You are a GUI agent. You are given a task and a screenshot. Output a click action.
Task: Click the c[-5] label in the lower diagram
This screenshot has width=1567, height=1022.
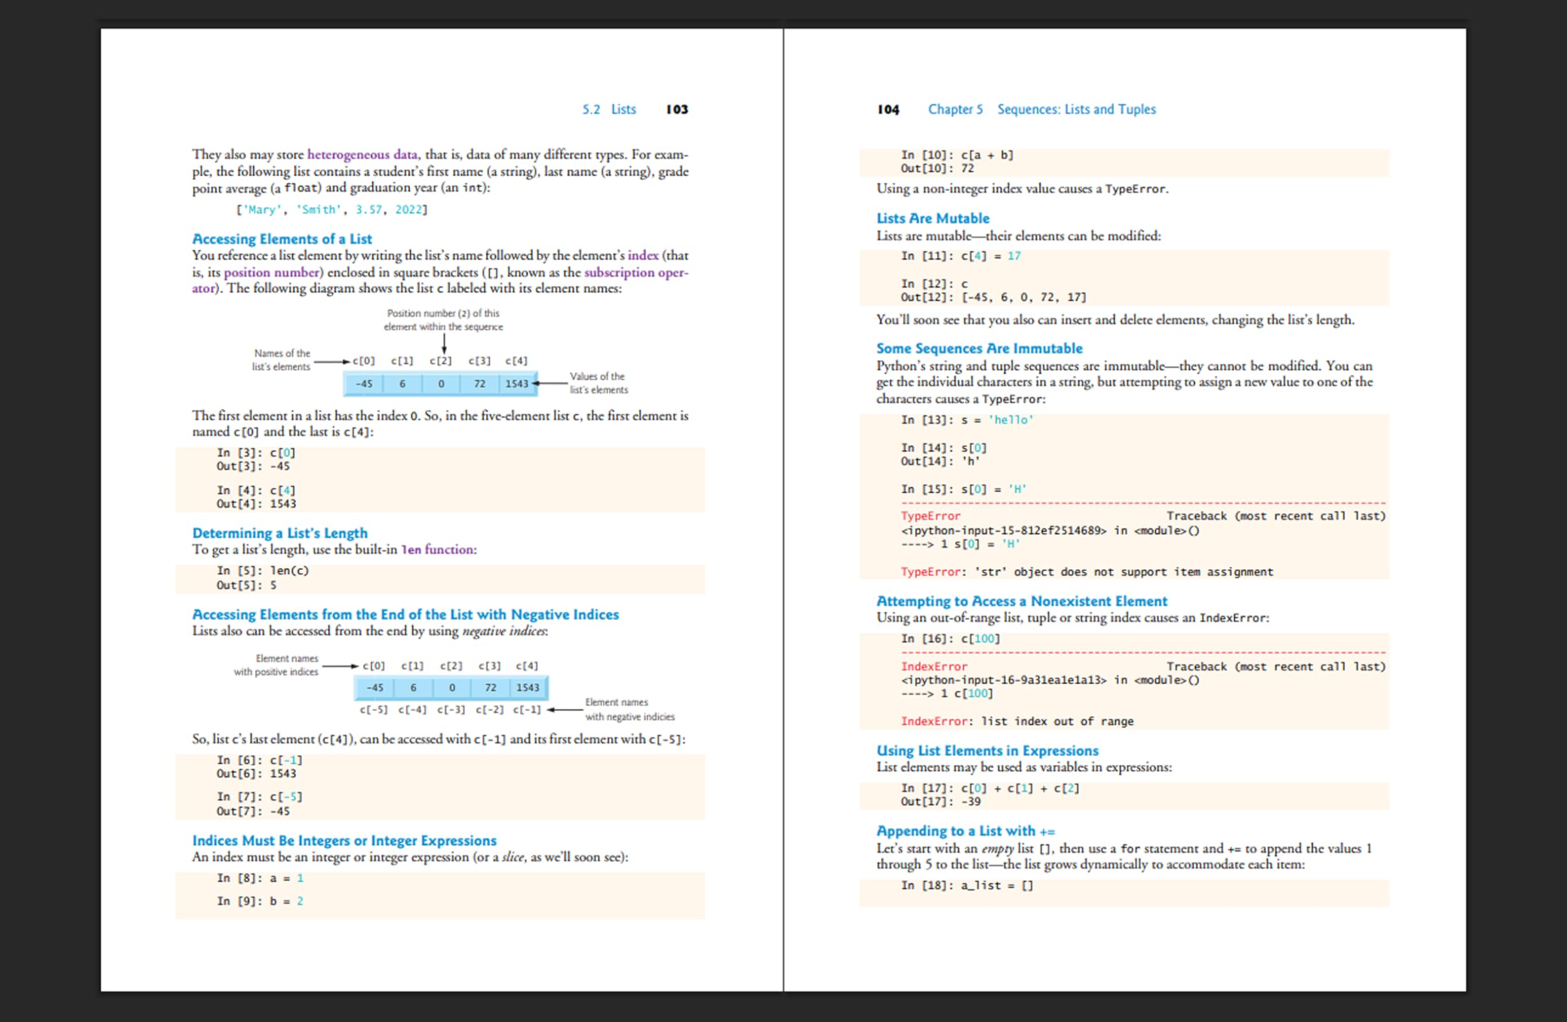373,709
